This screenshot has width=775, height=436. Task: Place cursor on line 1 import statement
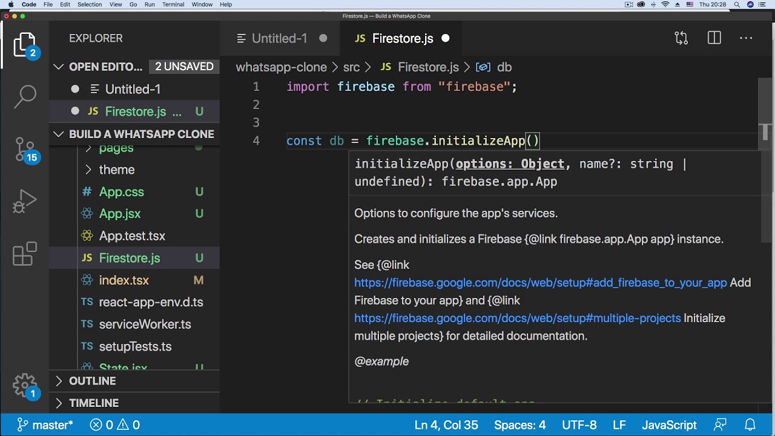(402, 87)
